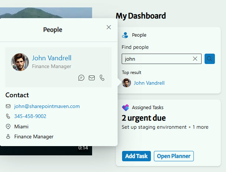Select John Vandrell in Top result
Screen dimensions: 226x172
tap(149, 83)
